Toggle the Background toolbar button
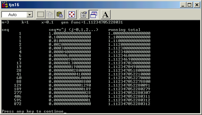 (x=94, y=15)
